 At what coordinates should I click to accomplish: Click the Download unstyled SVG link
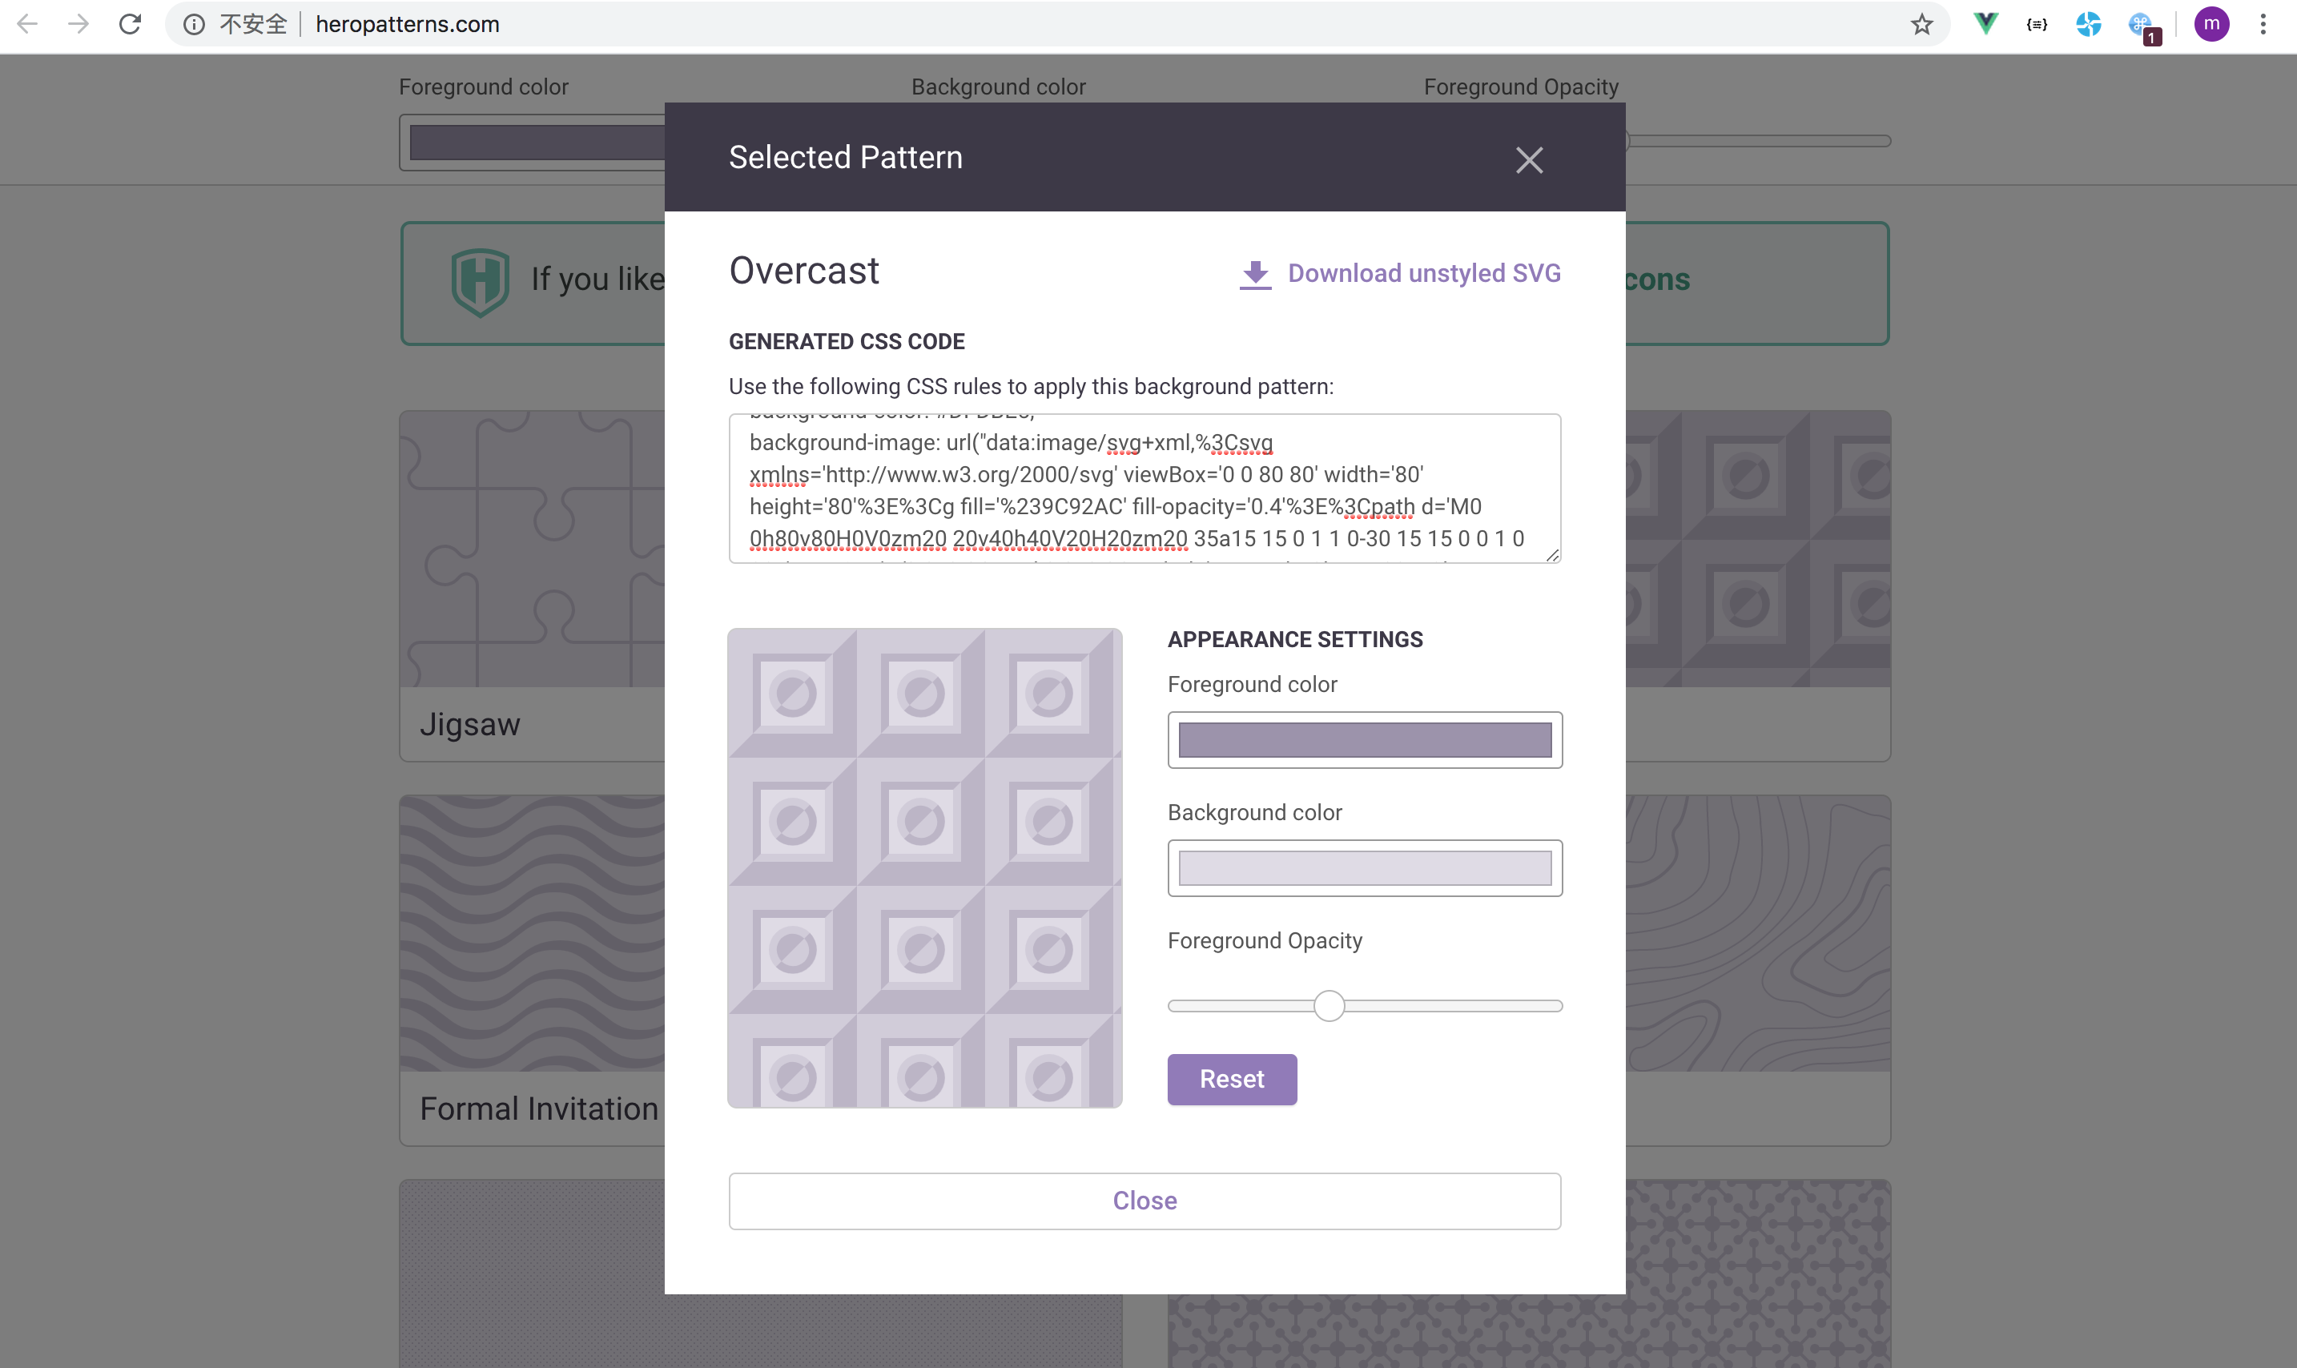pyautogui.click(x=1423, y=273)
